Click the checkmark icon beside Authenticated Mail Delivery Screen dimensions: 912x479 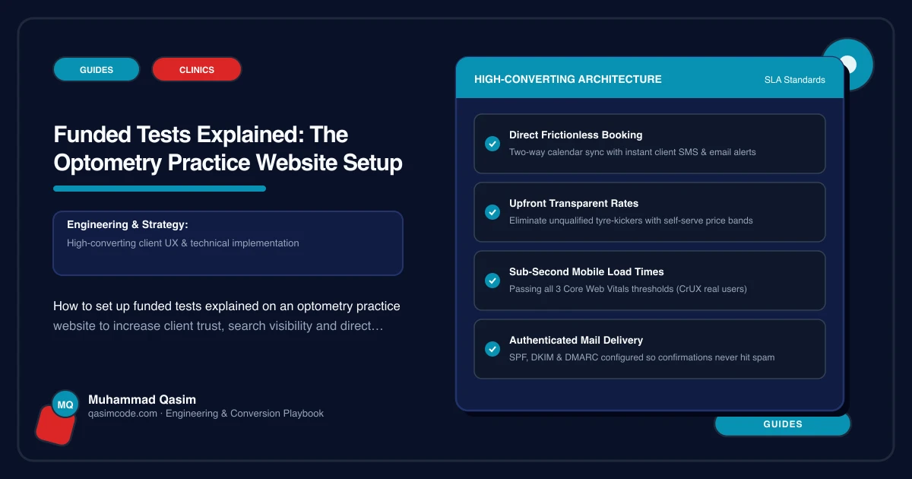click(492, 348)
